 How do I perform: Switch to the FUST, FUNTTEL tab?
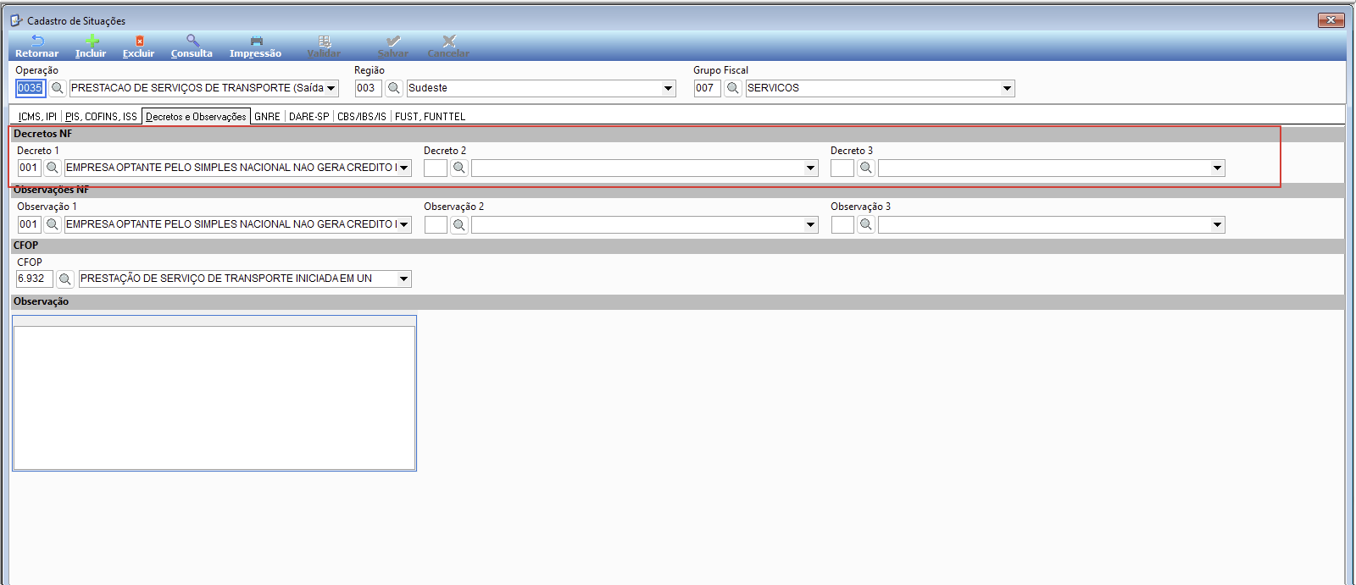[430, 117]
